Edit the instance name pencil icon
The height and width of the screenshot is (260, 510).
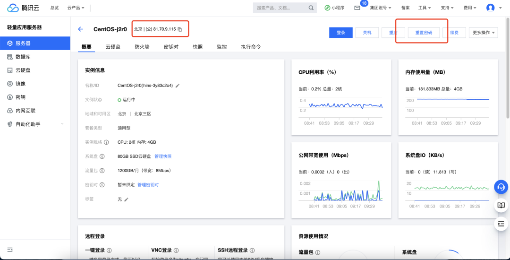click(x=177, y=86)
